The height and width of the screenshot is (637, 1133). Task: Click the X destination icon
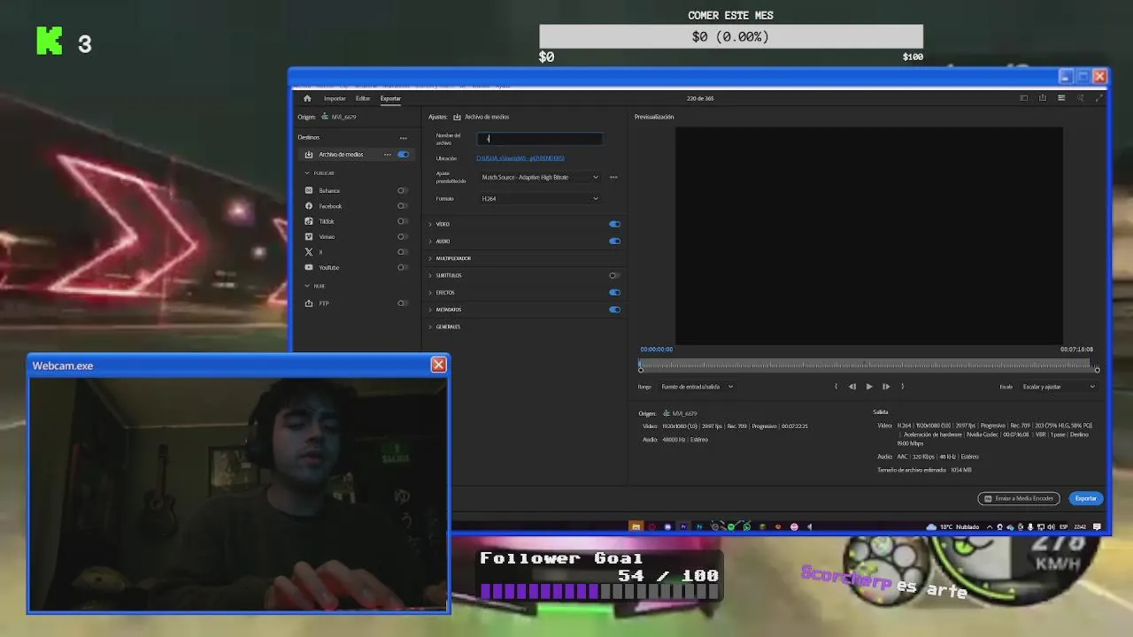[x=309, y=252]
